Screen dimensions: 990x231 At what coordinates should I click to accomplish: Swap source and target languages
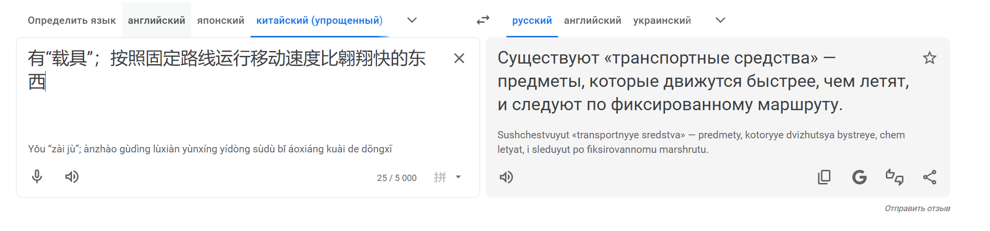pos(483,20)
